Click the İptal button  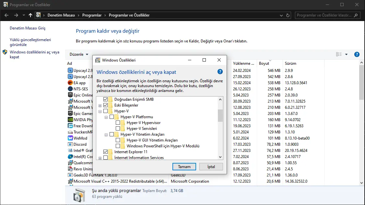[211, 166]
